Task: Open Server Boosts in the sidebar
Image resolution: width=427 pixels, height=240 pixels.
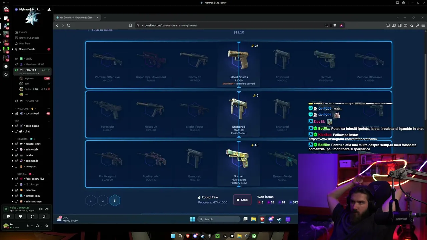Action: click(x=32, y=49)
